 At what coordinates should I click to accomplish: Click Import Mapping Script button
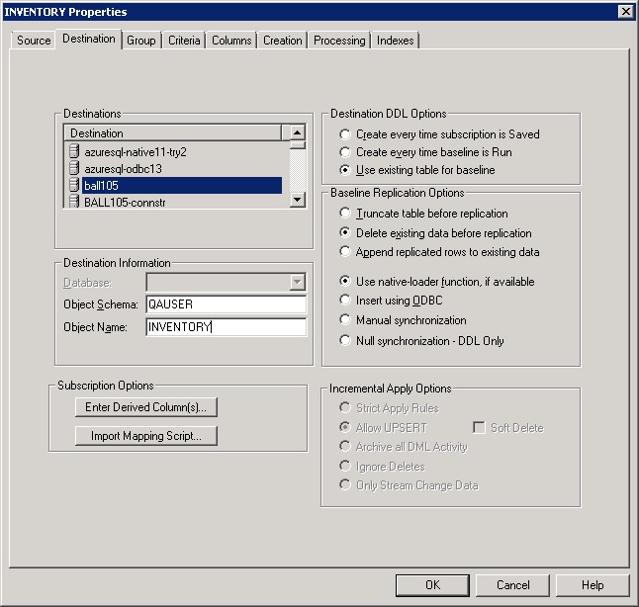pos(145,436)
